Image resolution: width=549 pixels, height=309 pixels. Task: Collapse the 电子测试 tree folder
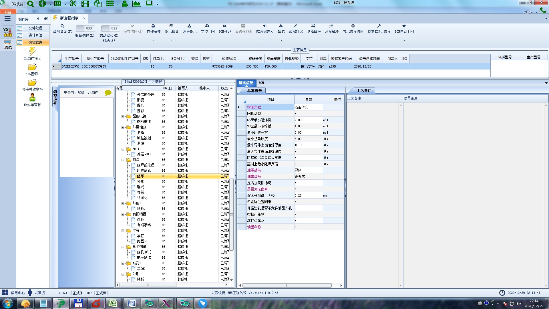coord(123,247)
